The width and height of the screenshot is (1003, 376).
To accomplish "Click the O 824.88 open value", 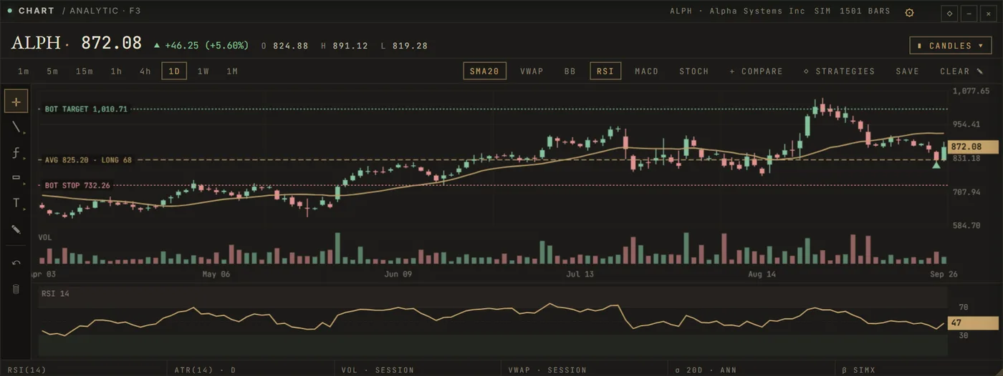I will (x=284, y=46).
